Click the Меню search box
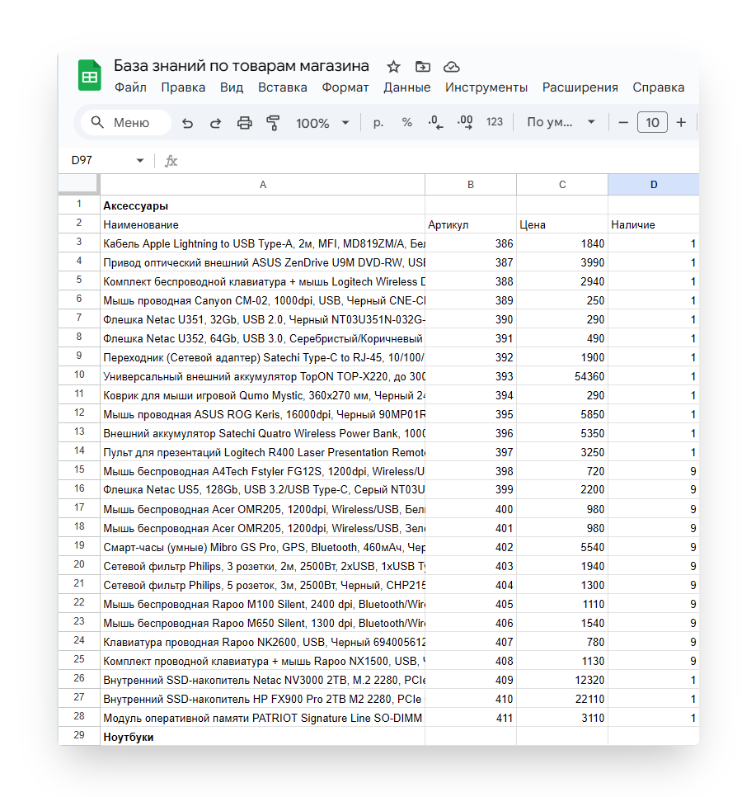 click(126, 122)
